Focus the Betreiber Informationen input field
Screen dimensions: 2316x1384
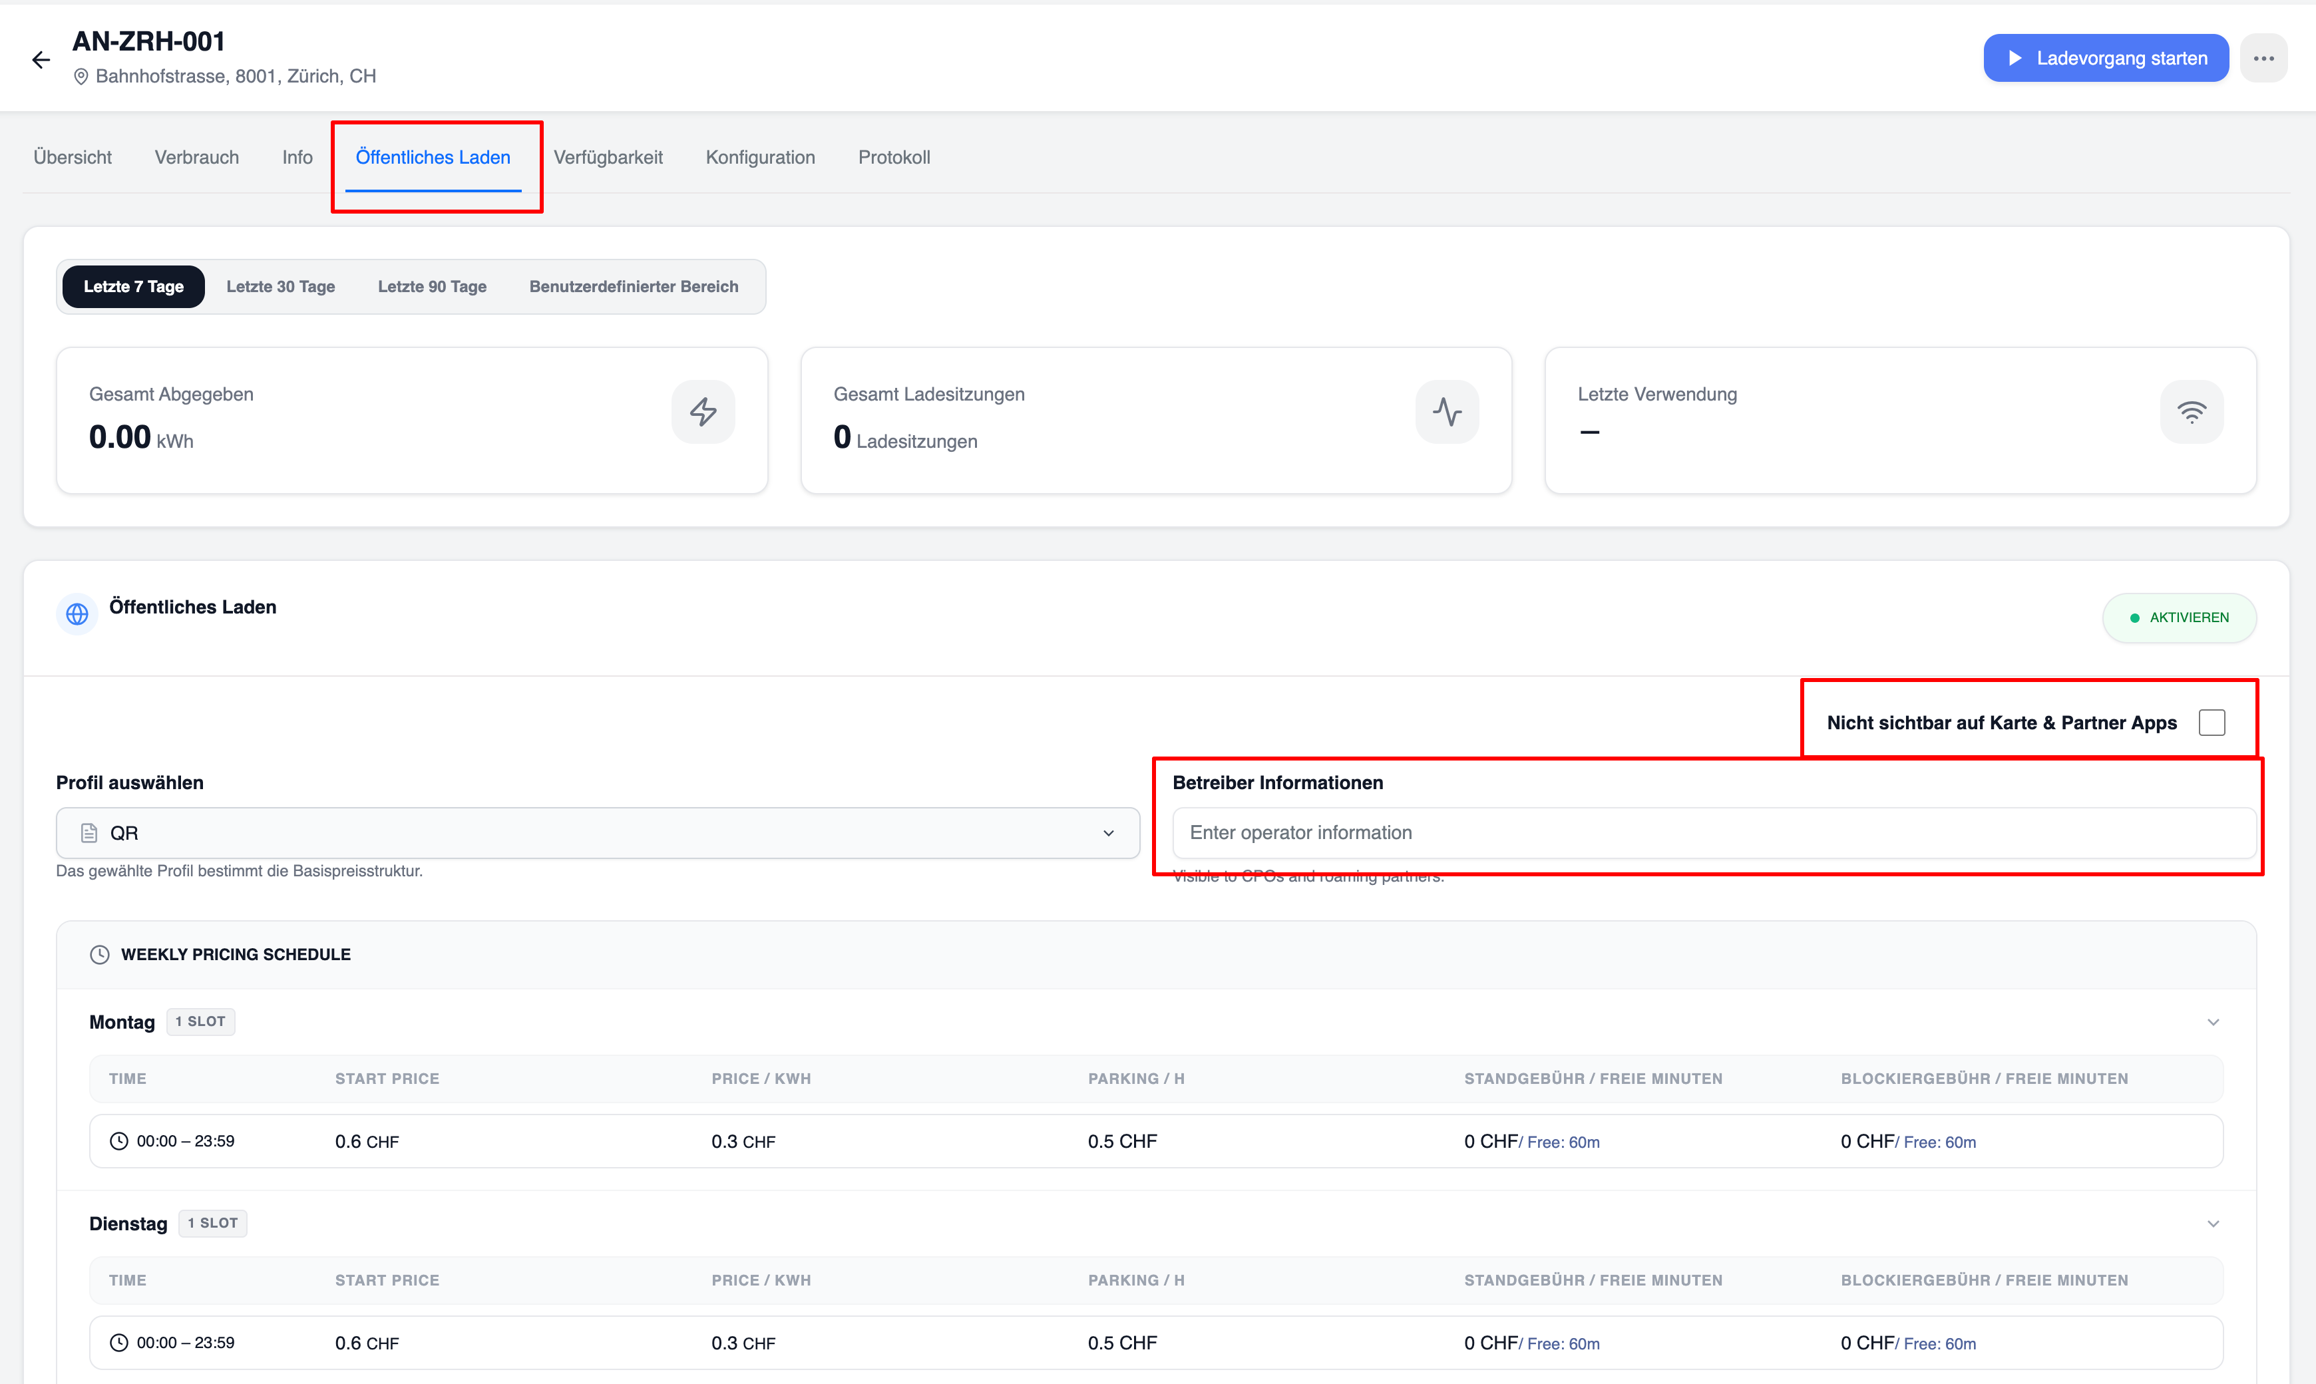click(x=1714, y=833)
